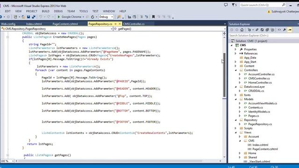This screenshot has width=299, height=168.
Task: Click the Quick Launch search magnifier
Action: point(284,5)
